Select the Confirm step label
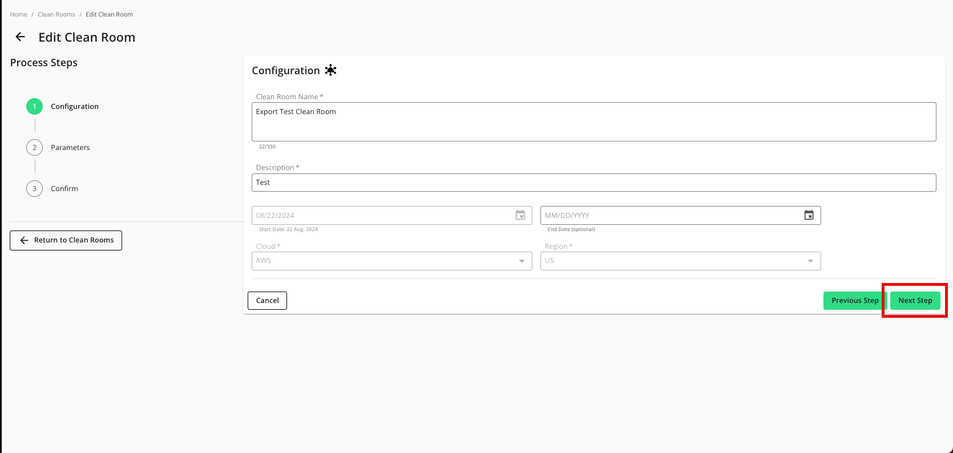This screenshot has height=453, width=953. click(x=64, y=189)
